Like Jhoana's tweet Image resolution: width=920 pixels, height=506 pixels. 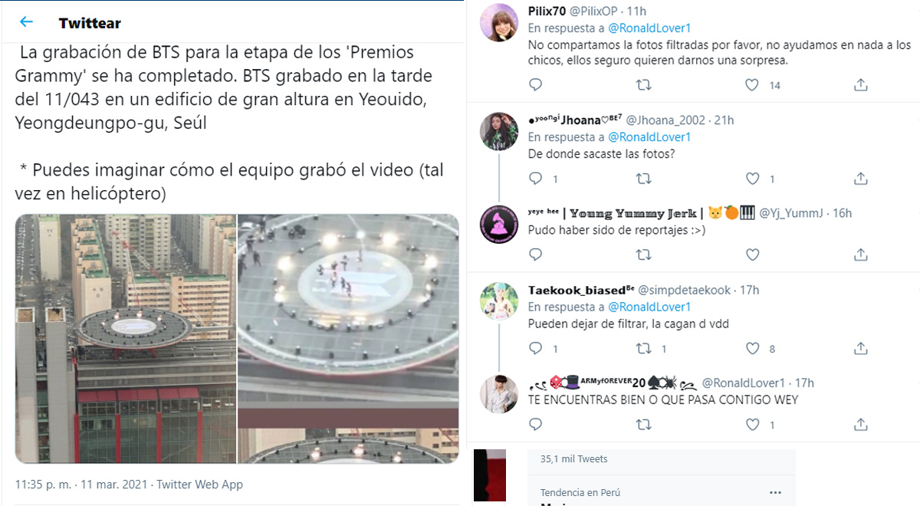pyautogui.click(x=753, y=179)
